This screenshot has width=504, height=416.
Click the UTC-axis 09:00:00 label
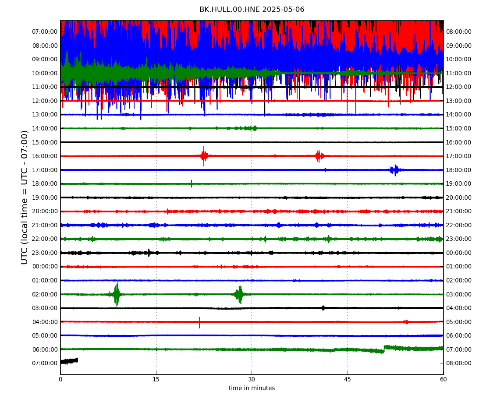click(x=45, y=60)
